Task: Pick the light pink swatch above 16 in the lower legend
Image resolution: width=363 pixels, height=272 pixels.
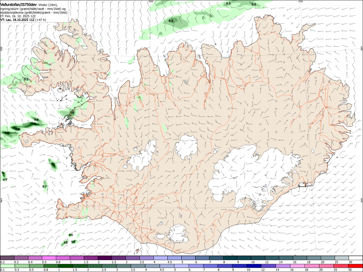Action: tap(297, 266)
